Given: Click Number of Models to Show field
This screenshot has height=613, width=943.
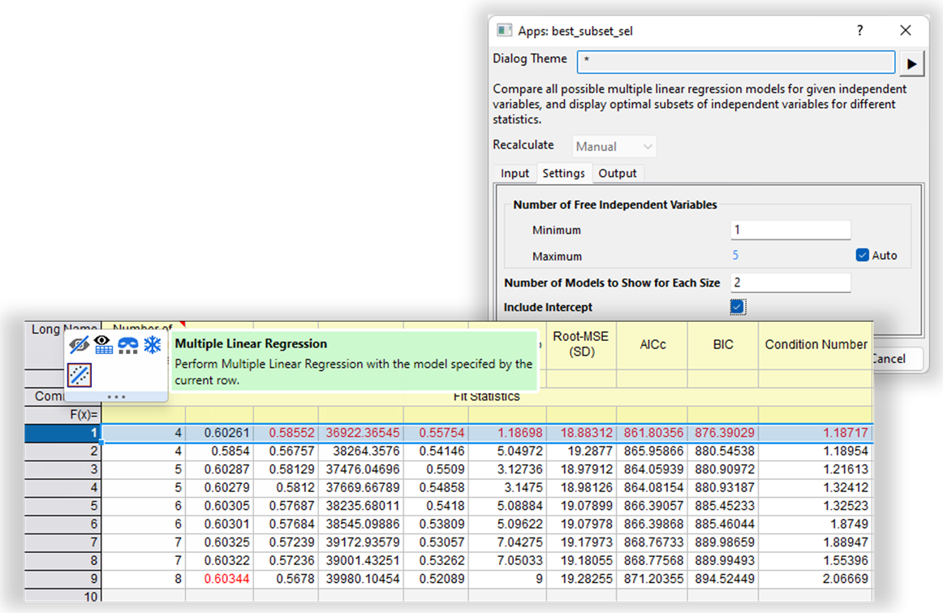Looking at the screenshot, I should (x=790, y=283).
